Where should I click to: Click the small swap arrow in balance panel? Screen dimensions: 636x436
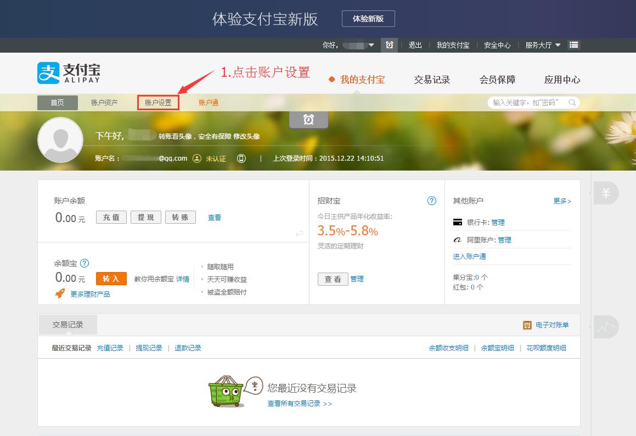pyautogui.click(x=299, y=234)
